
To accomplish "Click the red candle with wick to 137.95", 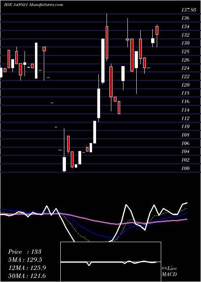I will [107, 42].
